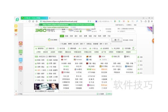Open the mobile phone icon in toolbar

pos(149,21)
